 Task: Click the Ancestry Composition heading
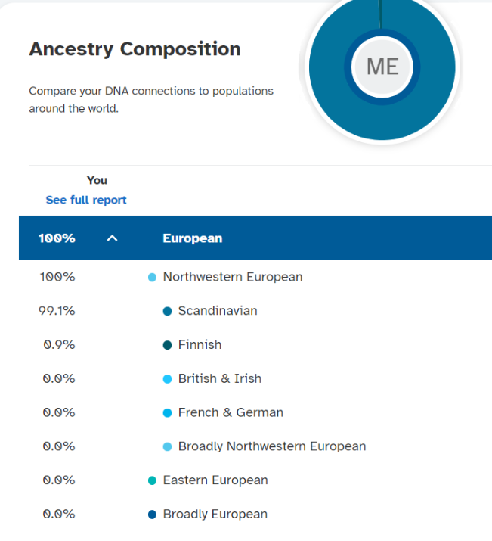pos(135,49)
